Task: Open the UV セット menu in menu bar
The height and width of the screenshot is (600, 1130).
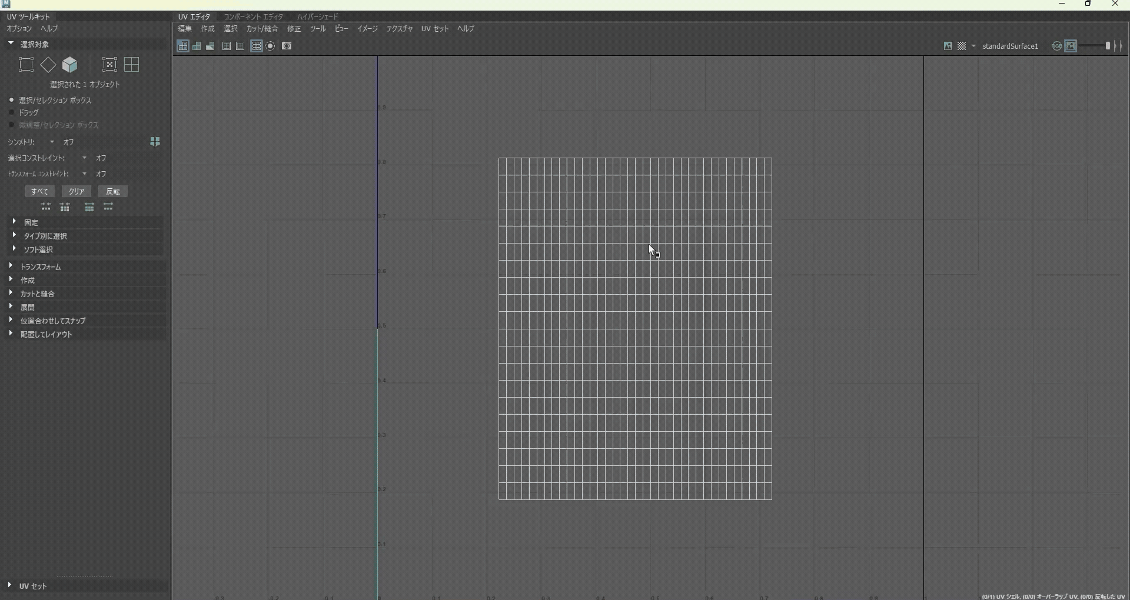Action: [435, 28]
